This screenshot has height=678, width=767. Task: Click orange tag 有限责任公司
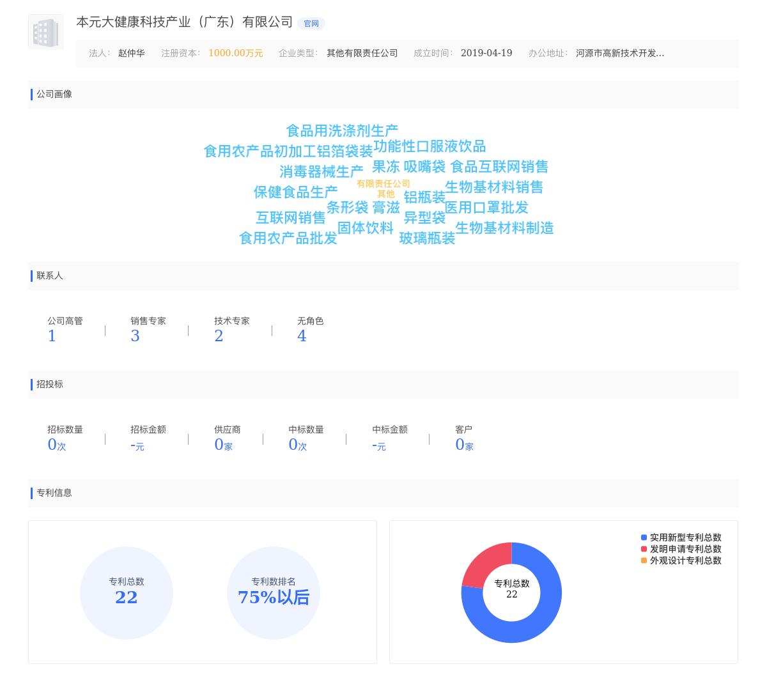point(383,184)
